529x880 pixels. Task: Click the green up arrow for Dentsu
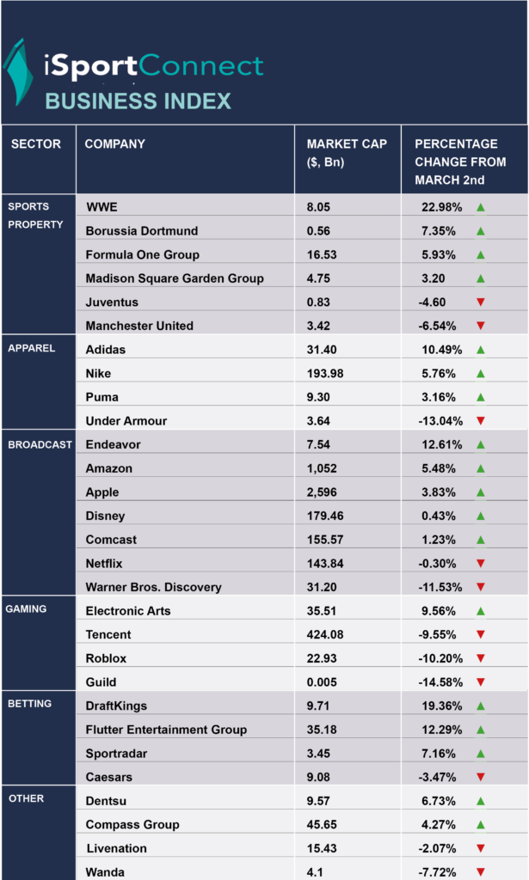click(x=481, y=801)
